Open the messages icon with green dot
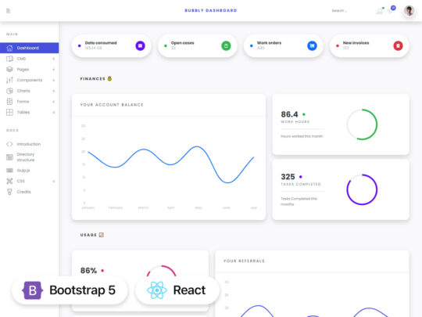The height and width of the screenshot is (317, 422). click(380, 10)
